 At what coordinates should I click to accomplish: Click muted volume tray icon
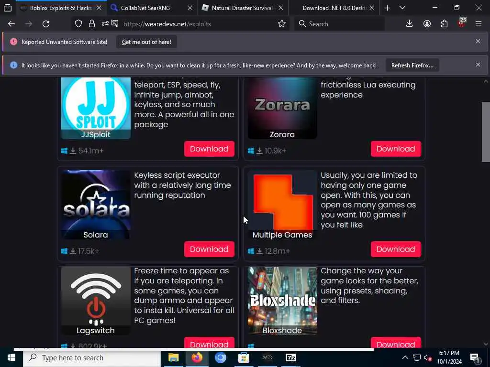428,357
